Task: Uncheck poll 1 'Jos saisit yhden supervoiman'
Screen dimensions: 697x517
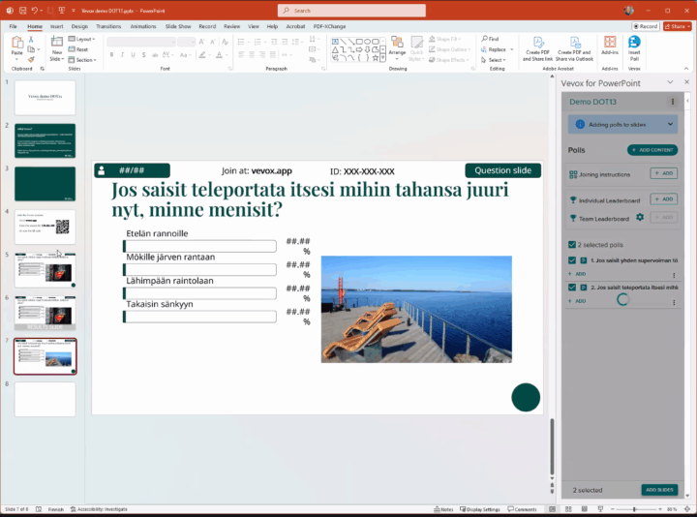Action: pyautogui.click(x=572, y=260)
